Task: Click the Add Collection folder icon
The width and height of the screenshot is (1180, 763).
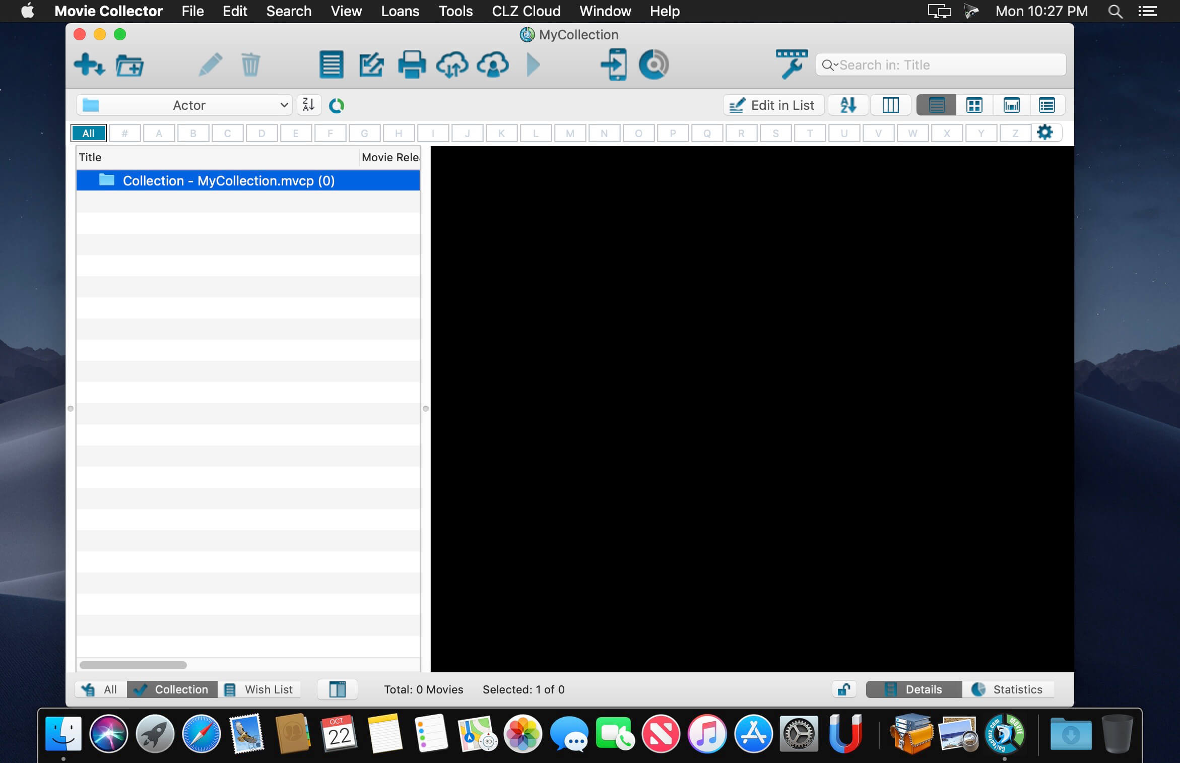Action: (x=129, y=65)
